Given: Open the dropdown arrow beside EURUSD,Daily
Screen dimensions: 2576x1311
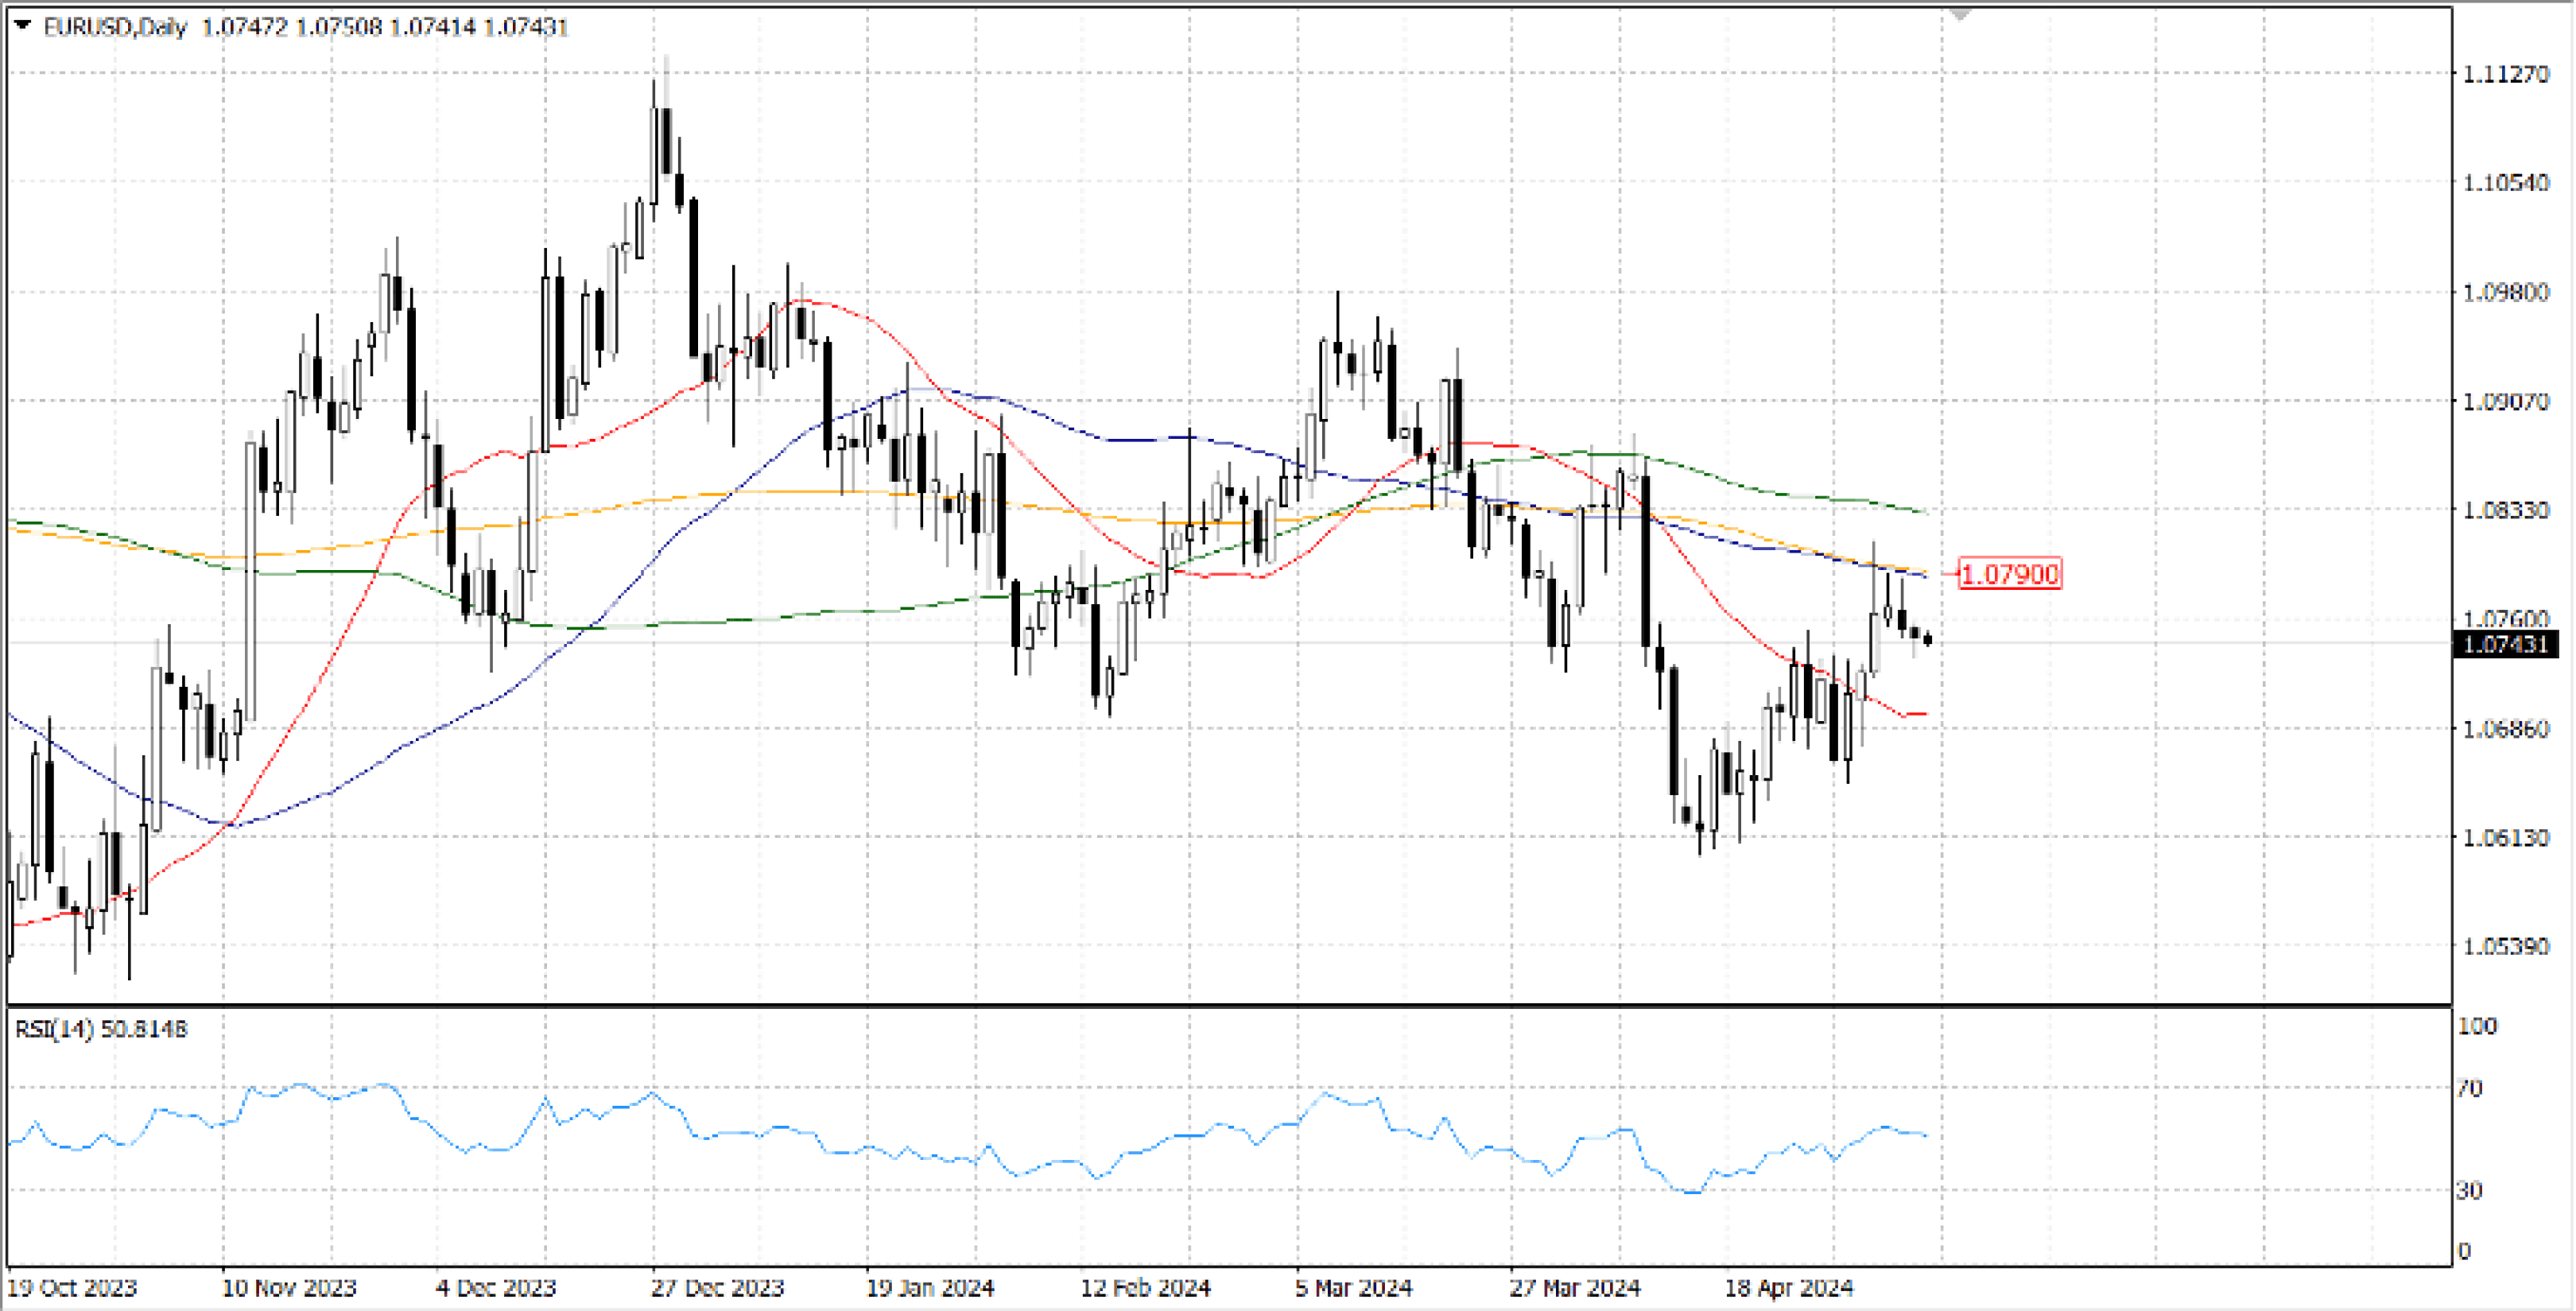Looking at the screenshot, I should coord(22,26).
